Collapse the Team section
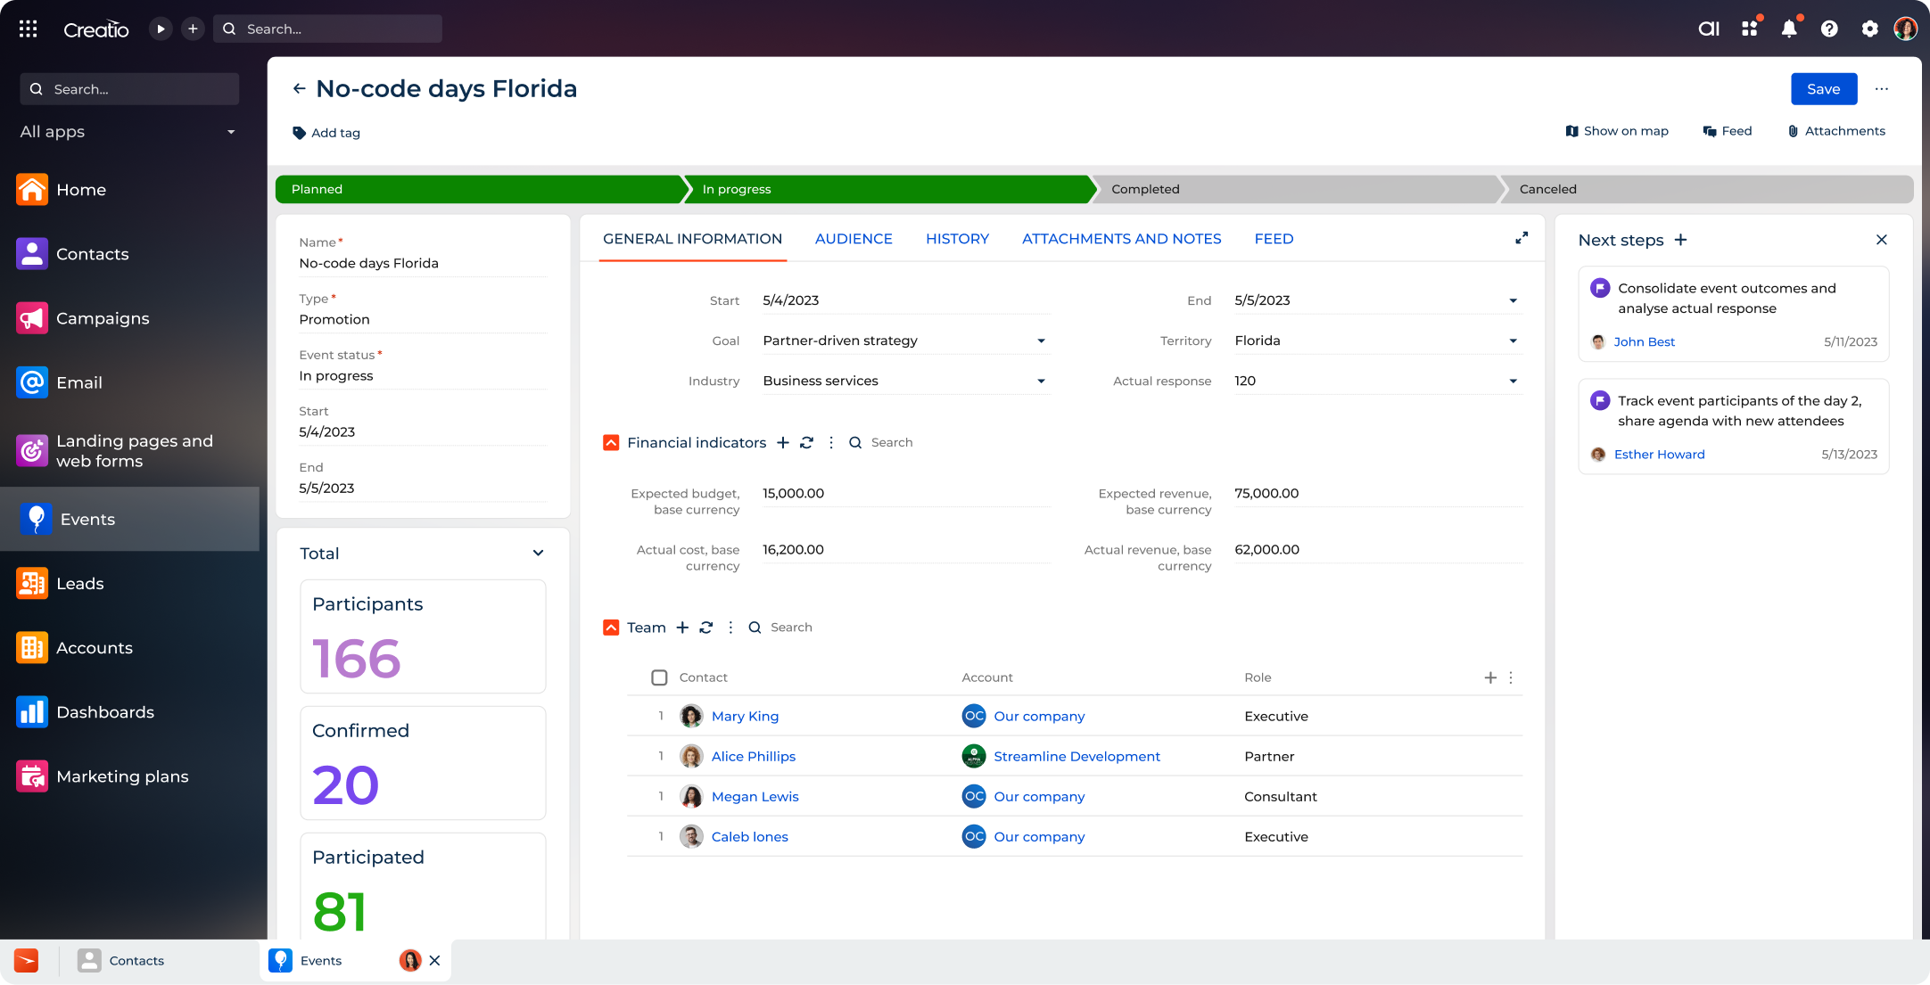The image size is (1930, 985). coord(611,627)
